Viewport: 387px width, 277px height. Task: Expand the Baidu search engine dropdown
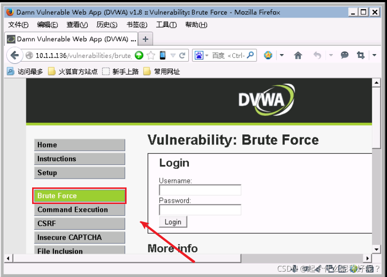point(207,55)
